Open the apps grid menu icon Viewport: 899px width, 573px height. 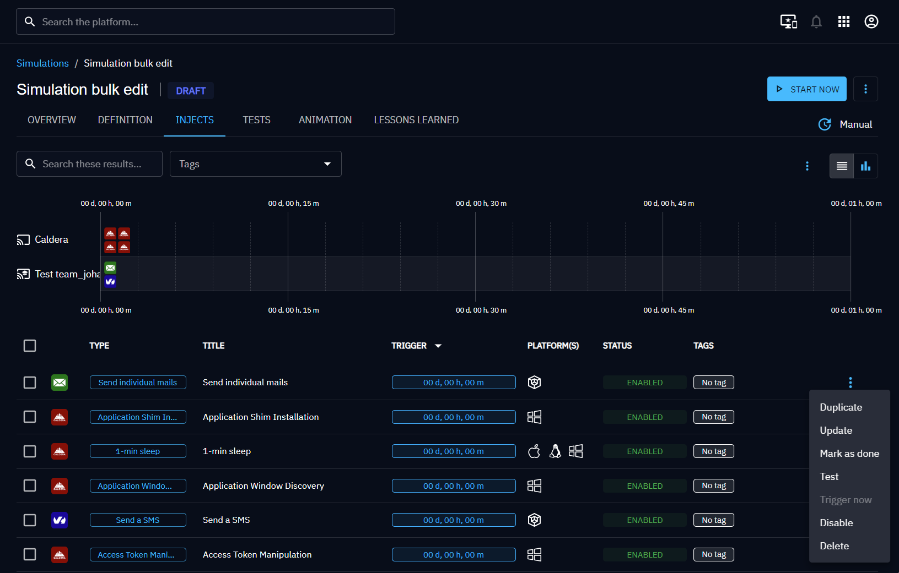click(x=844, y=22)
